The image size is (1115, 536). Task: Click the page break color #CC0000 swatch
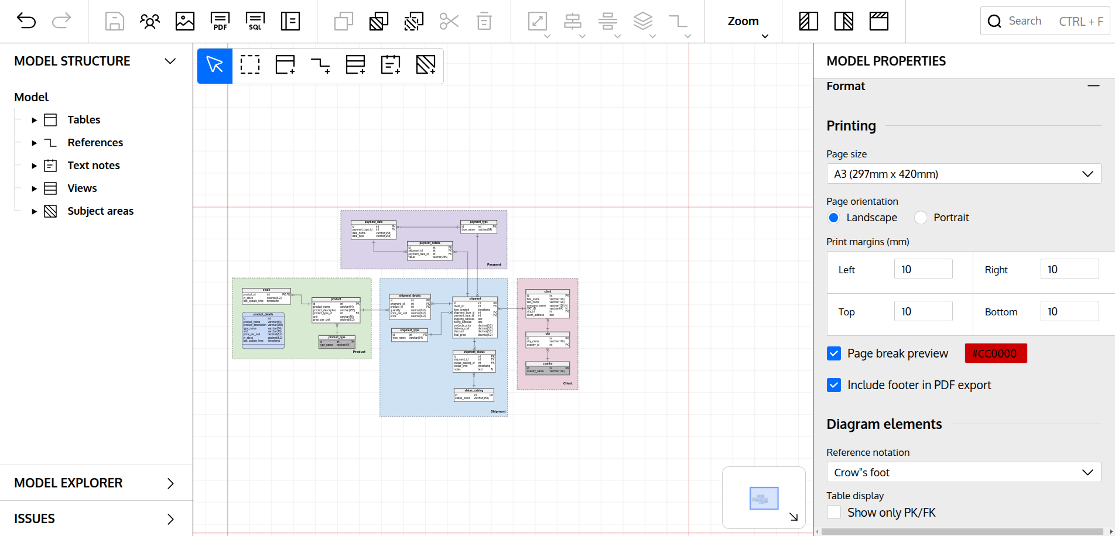[x=996, y=353]
